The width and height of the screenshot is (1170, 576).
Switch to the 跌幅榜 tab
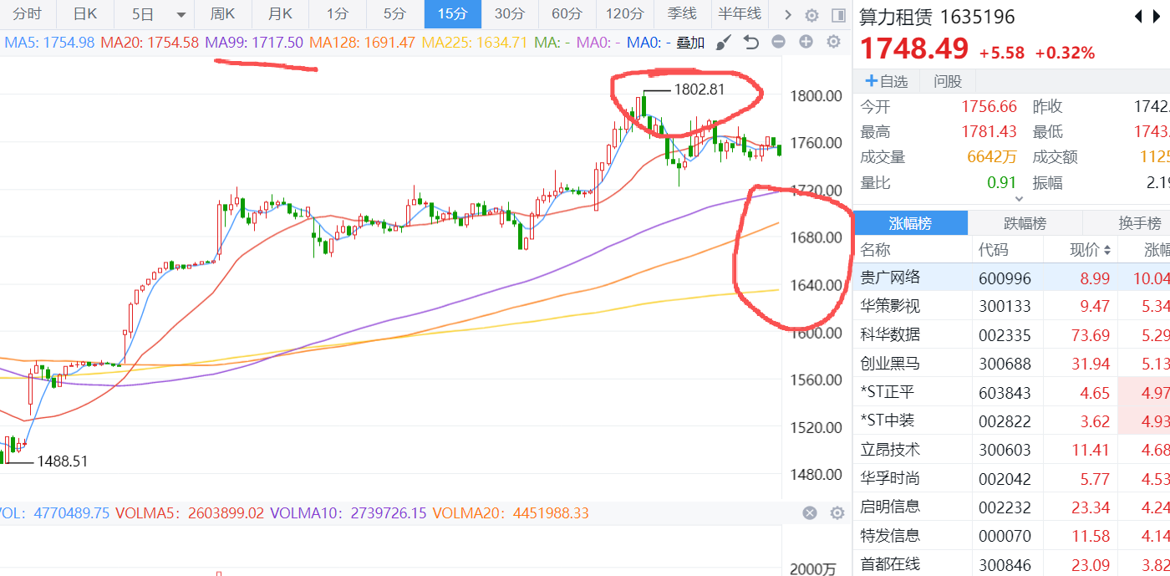[1025, 223]
